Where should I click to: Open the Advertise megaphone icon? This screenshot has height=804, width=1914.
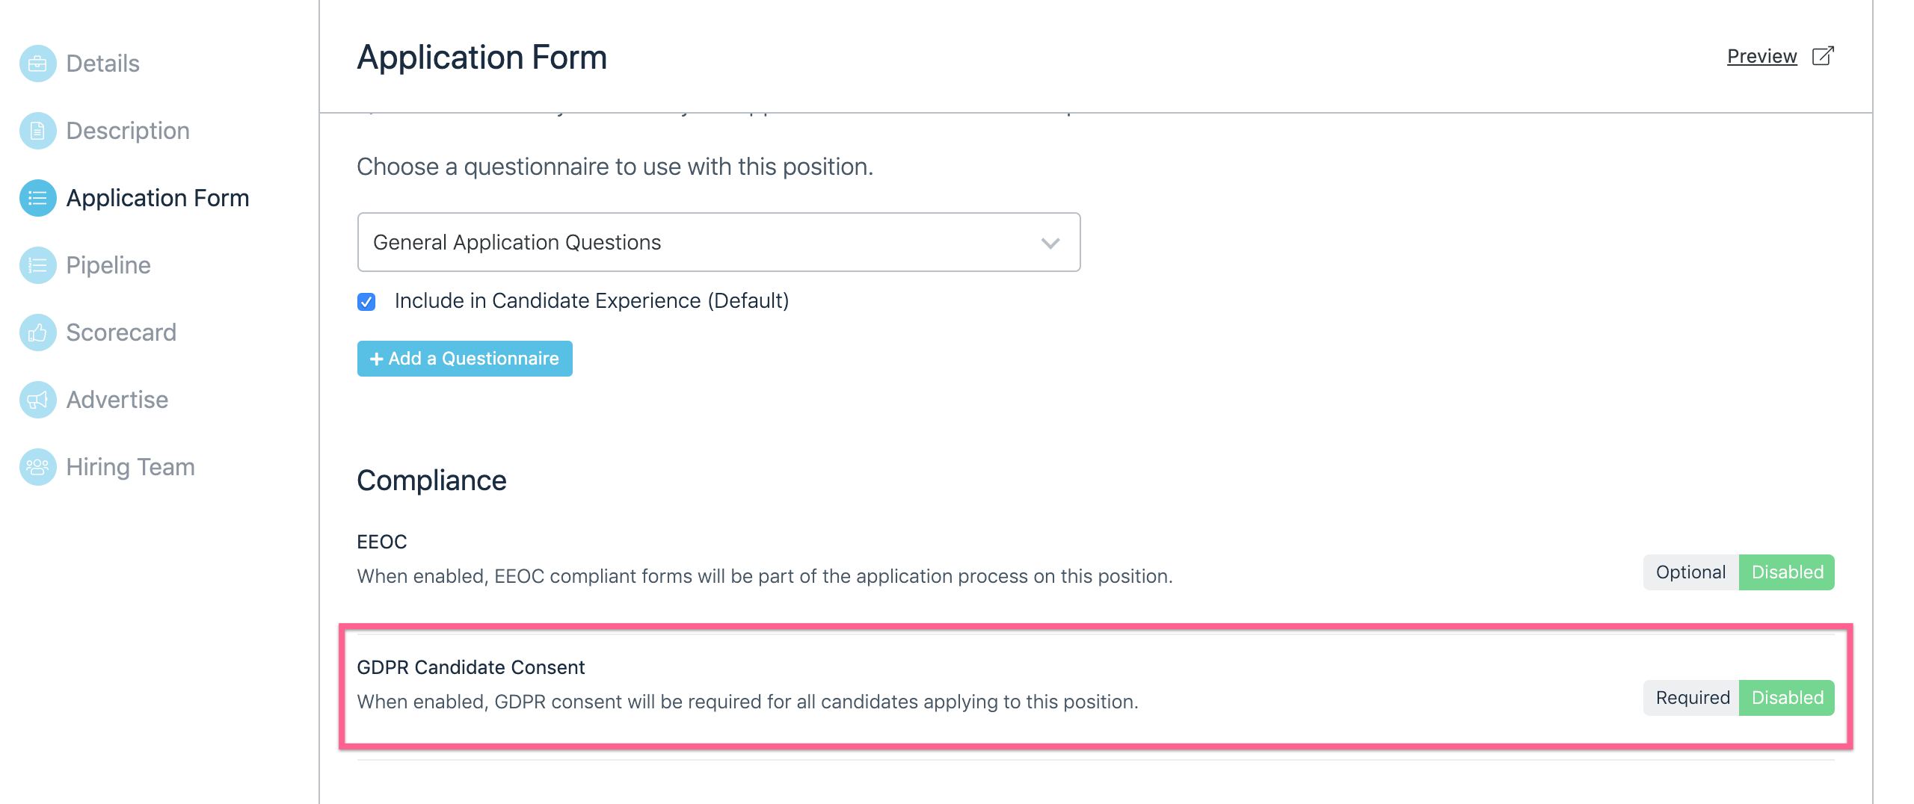pyautogui.click(x=37, y=400)
